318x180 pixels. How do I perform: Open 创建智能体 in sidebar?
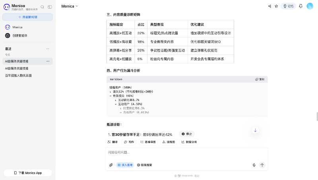[27, 35]
